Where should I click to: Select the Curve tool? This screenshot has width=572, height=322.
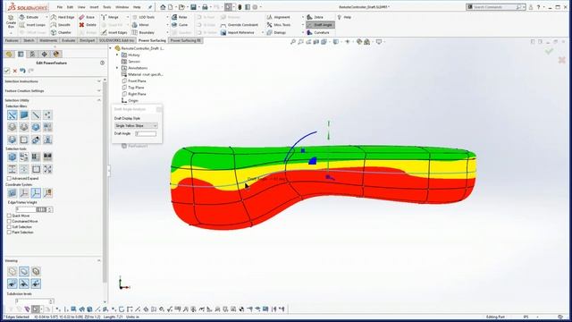pyautogui.click(x=180, y=25)
